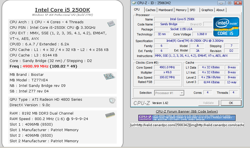Close the CPU-Z window
The image size is (250, 148).
coord(238,3)
